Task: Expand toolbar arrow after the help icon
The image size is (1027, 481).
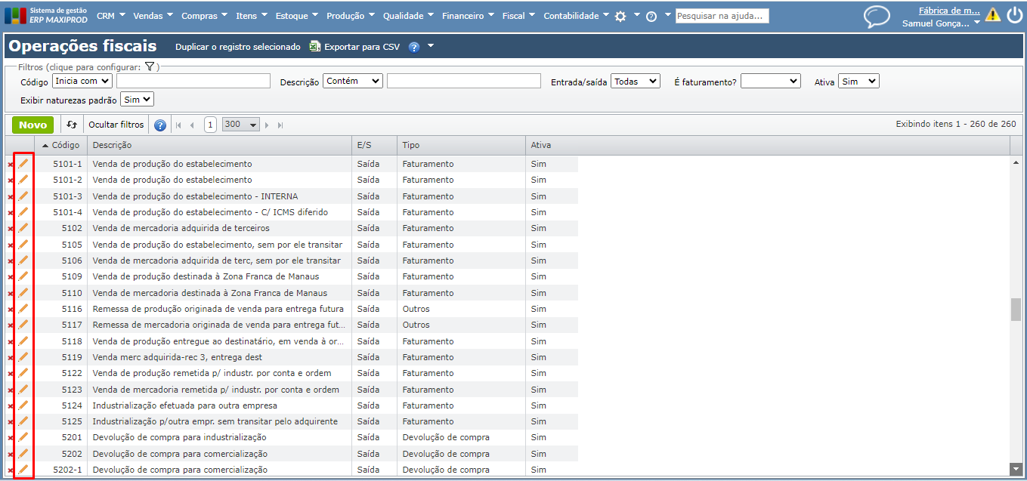Action: (x=431, y=46)
